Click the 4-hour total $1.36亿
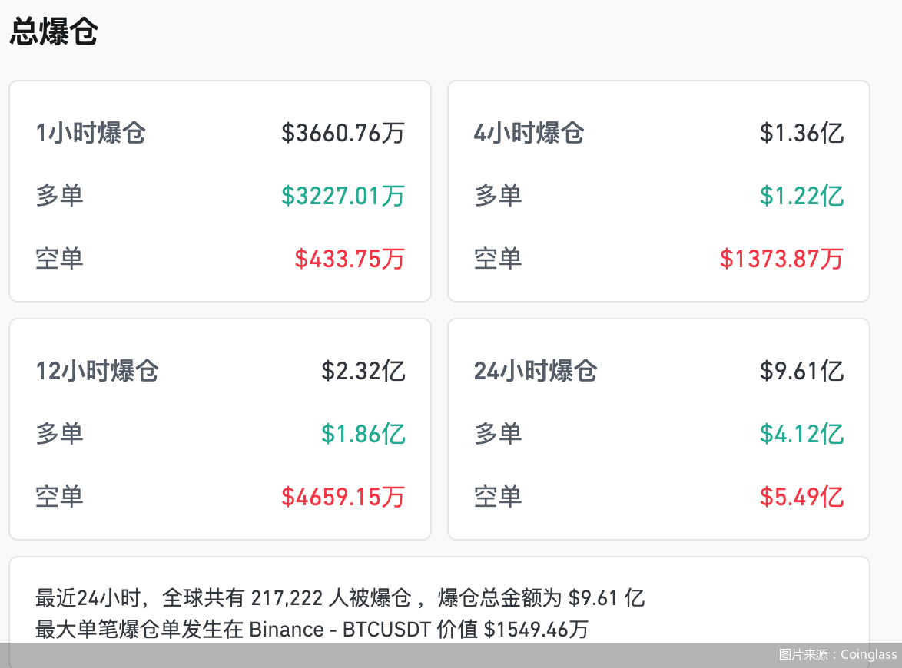The height and width of the screenshot is (668, 902). click(x=801, y=133)
